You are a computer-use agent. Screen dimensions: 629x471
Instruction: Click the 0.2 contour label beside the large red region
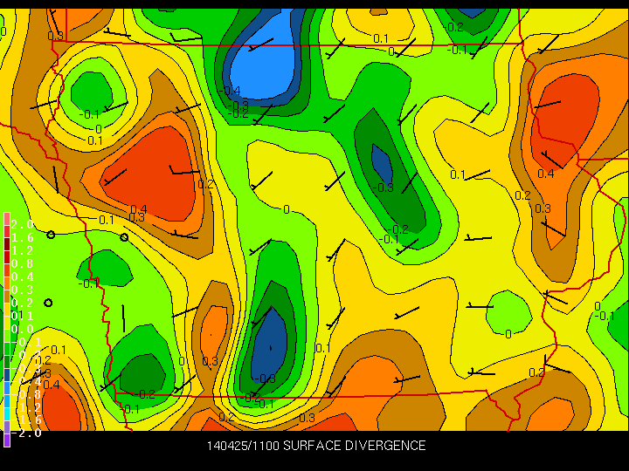pos(206,184)
